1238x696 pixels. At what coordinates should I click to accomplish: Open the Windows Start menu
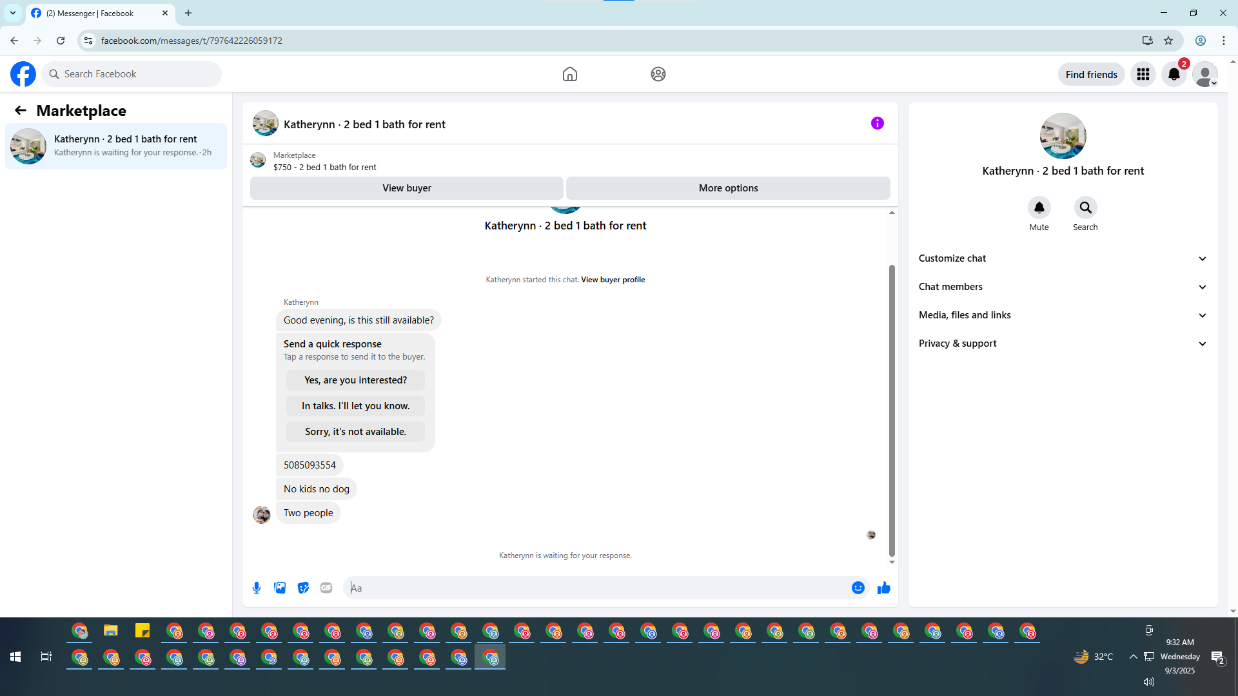[15, 657]
